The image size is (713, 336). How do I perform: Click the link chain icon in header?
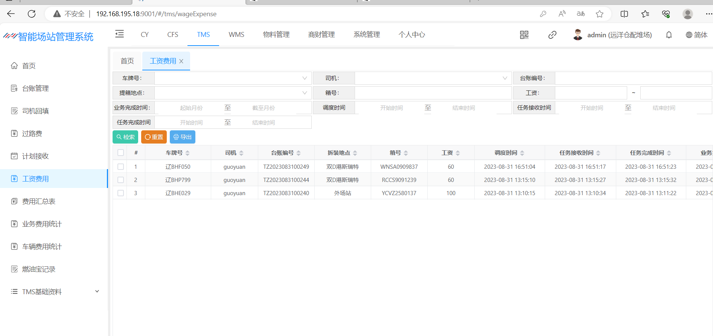pyautogui.click(x=552, y=35)
